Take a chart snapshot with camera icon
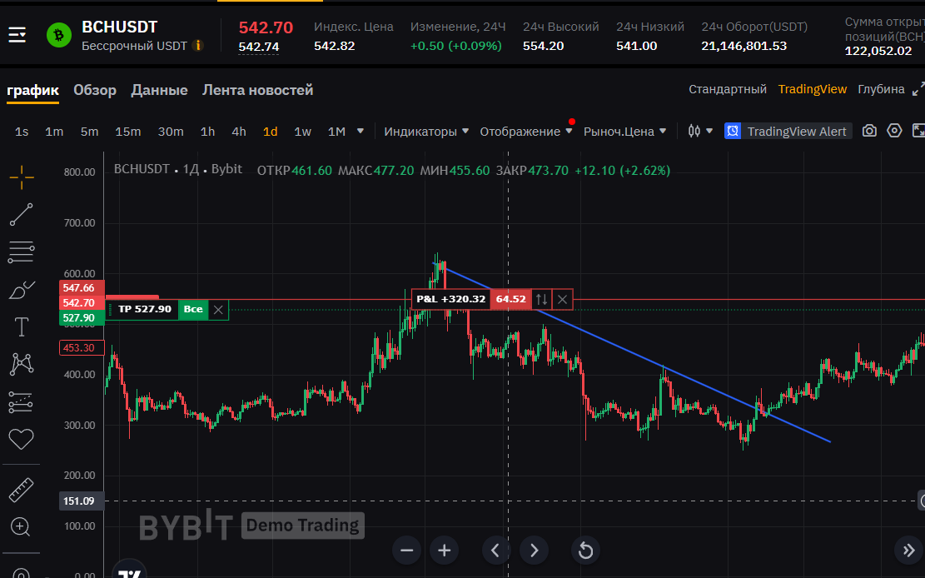This screenshot has height=578, width=925. (x=869, y=131)
